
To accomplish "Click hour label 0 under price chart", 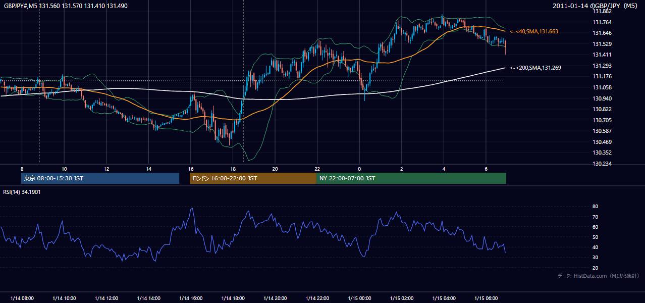I will (359, 169).
